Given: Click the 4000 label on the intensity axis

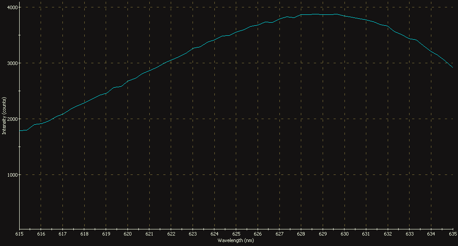Looking at the screenshot, I should pyautogui.click(x=12, y=7).
